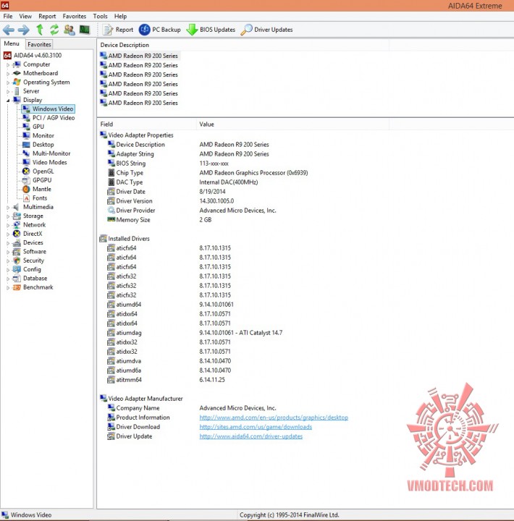Expand the DirectX tree node
514x521 pixels.
[8, 234]
